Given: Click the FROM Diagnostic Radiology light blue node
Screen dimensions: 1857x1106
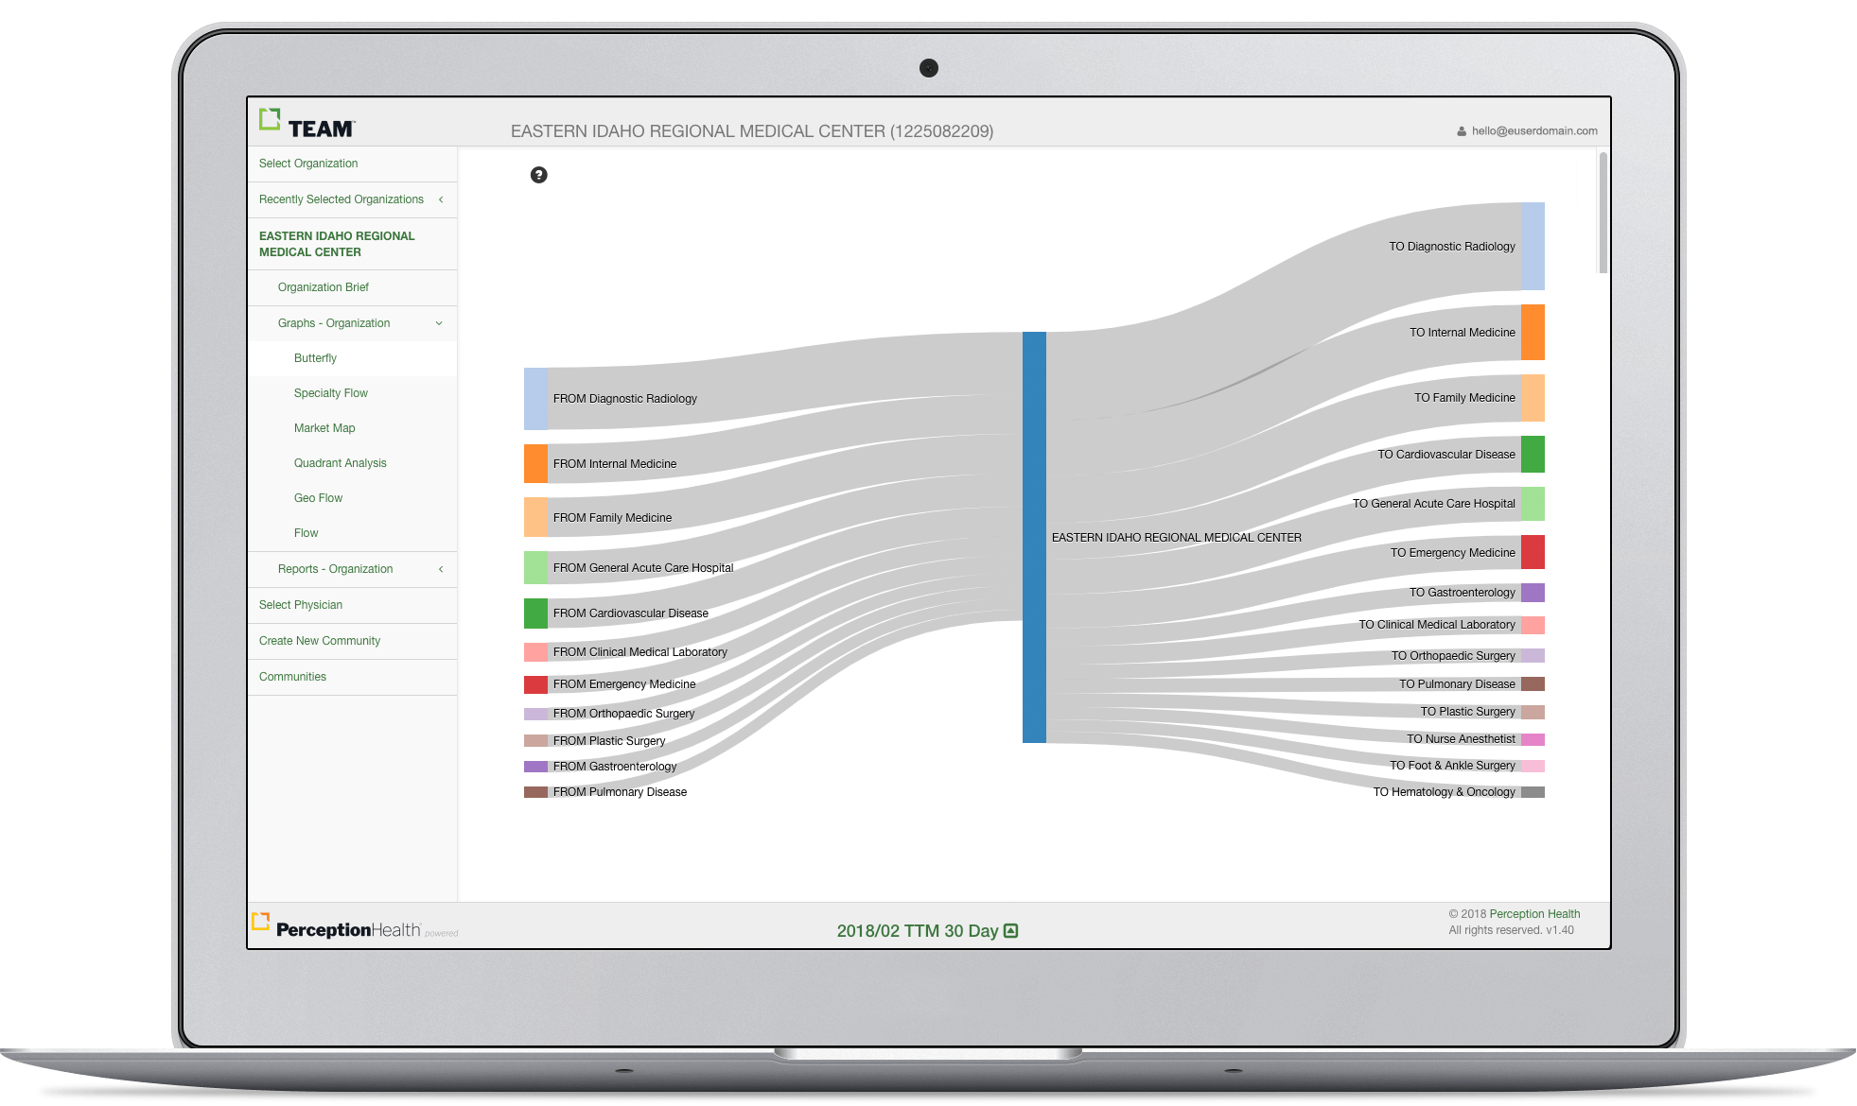Looking at the screenshot, I should [x=535, y=399].
